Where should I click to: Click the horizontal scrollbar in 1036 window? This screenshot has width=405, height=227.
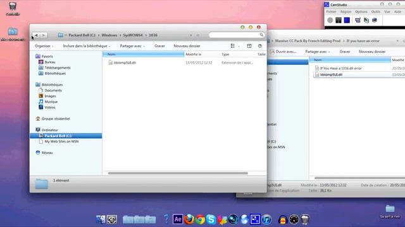[178, 173]
